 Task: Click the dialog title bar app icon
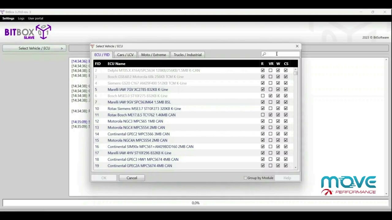(92, 46)
